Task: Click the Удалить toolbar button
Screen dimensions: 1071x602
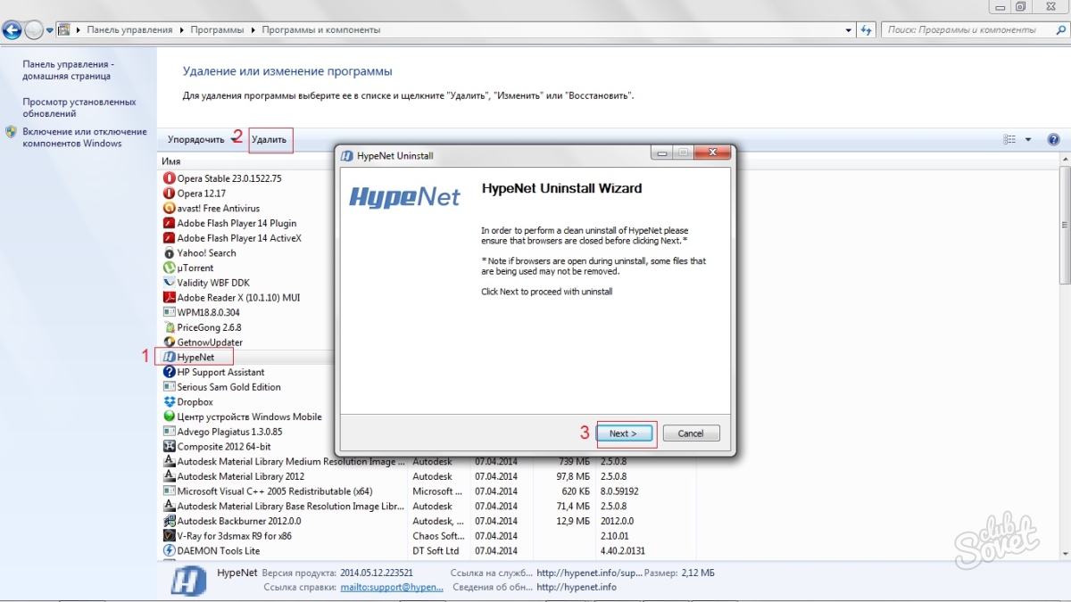Action: (x=270, y=139)
